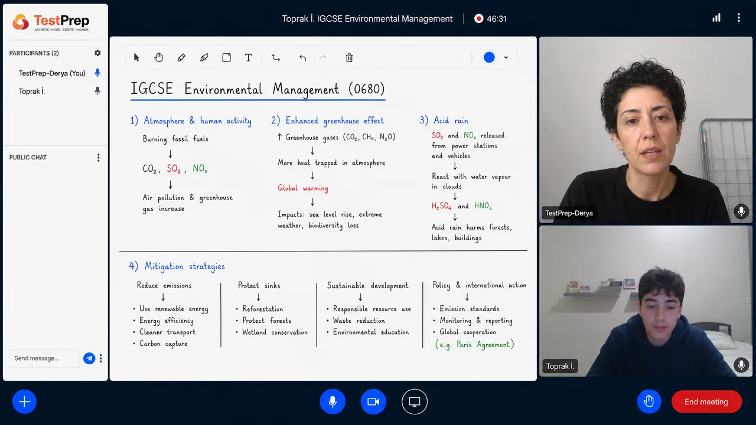Click the Send message input field
756x425 pixels.
coord(44,358)
